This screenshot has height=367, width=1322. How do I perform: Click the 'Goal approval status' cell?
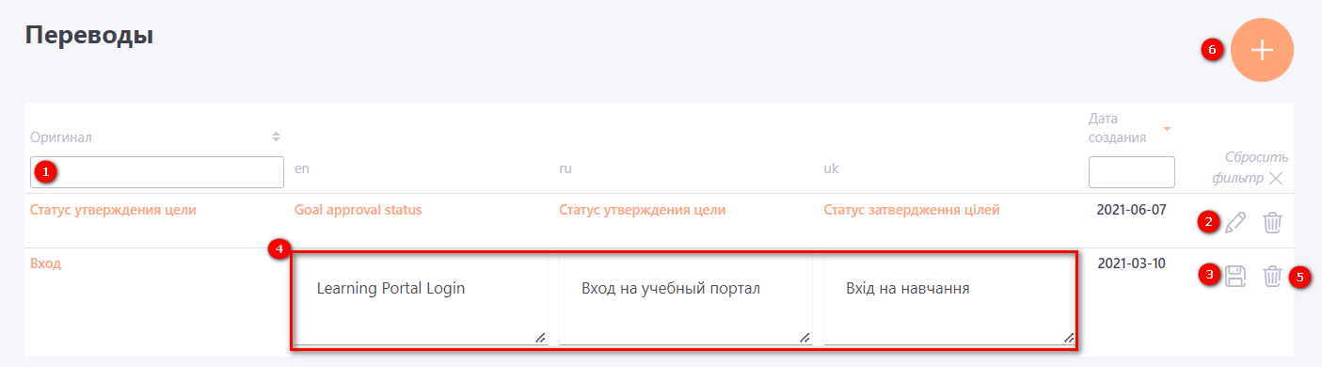coord(358,210)
